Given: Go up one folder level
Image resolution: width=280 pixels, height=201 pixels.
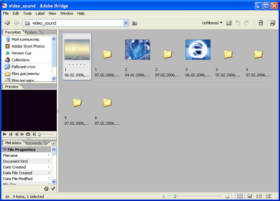Looking at the screenshot, I should tap(135, 22).
